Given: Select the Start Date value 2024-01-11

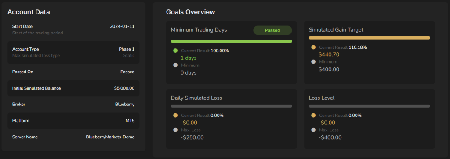Looking at the screenshot, I should click(x=122, y=26).
